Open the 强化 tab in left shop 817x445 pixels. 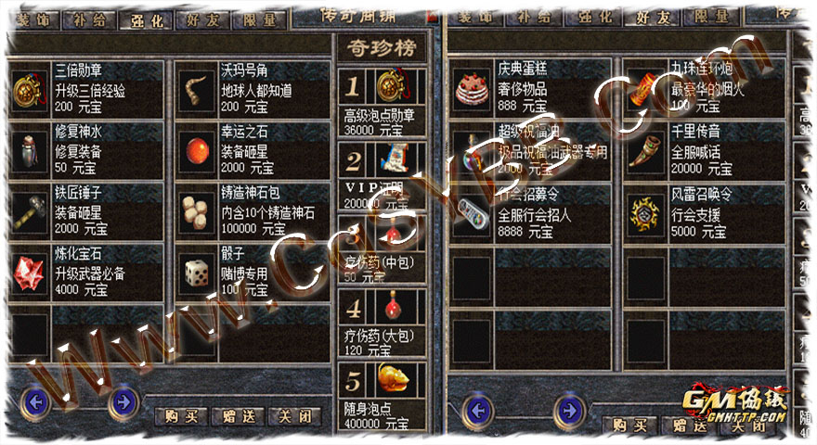pos(147,20)
